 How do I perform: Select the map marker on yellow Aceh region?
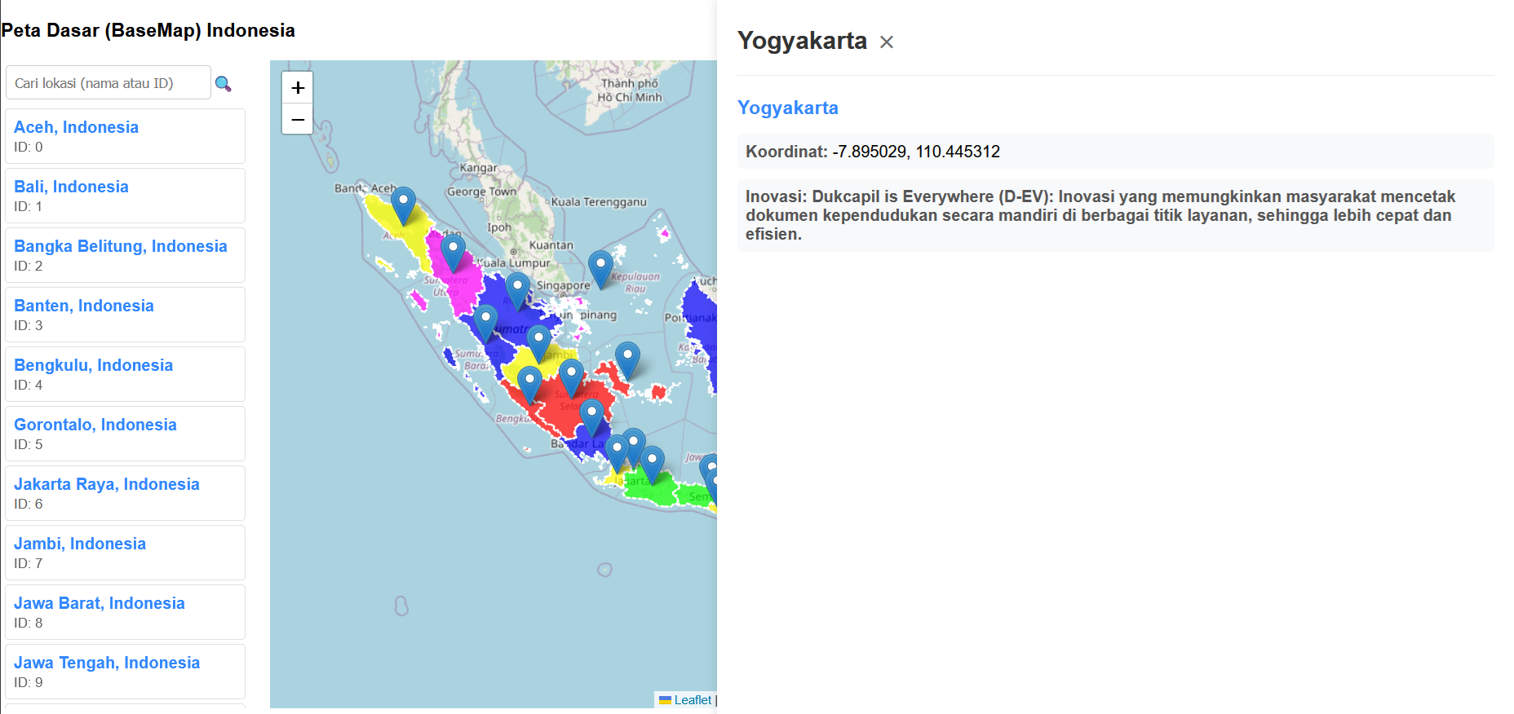(403, 205)
